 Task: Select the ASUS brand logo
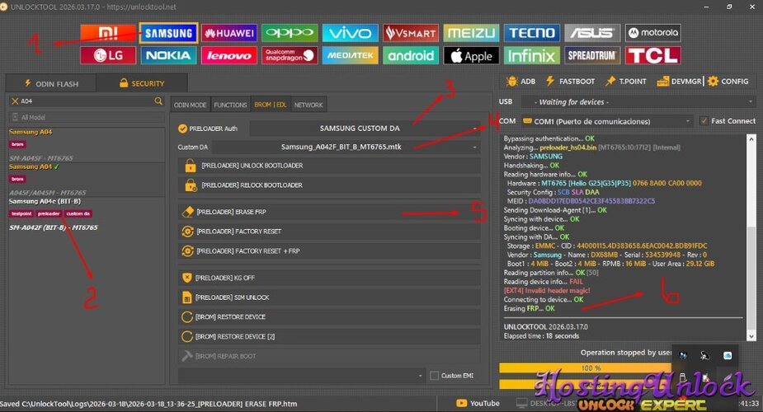pyautogui.click(x=592, y=33)
